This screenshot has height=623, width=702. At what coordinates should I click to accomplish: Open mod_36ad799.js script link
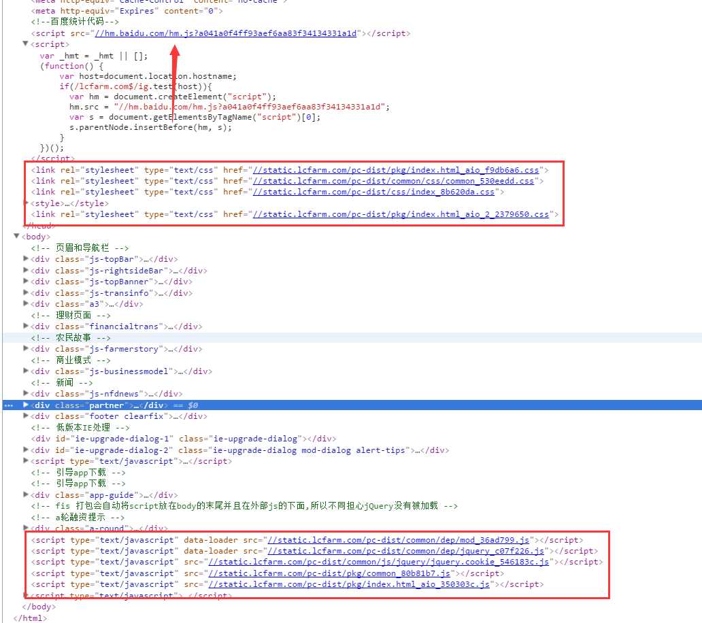pyautogui.click(x=399, y=540)
